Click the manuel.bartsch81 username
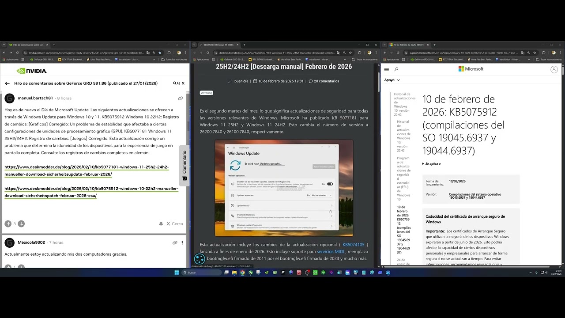Viewport: 565px width, 318px height. click(x=35, y=98)
